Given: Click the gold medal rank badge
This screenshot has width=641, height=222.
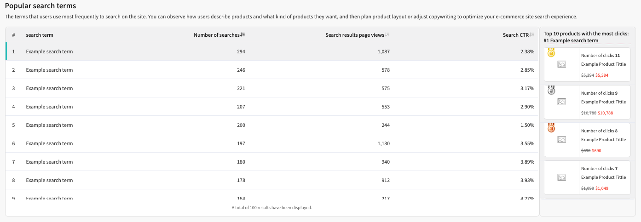Looking at the screenshot, I should [551, 53].
